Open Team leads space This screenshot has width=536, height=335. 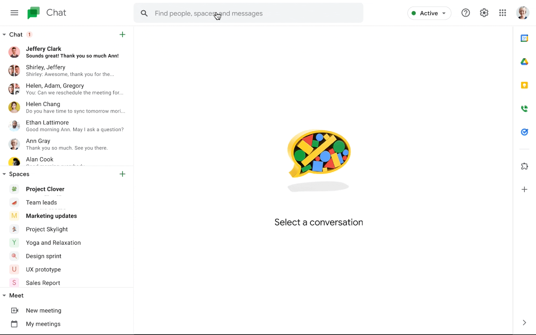(67, 202)
